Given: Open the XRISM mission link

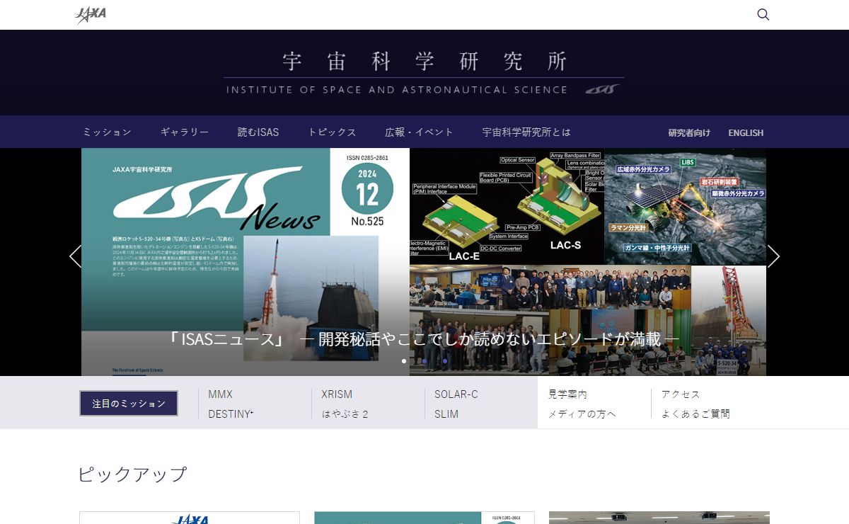Looking at the screenshot, I should 337,394.
